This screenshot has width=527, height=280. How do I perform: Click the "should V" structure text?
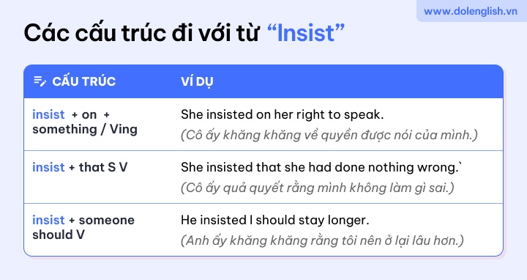59,235
